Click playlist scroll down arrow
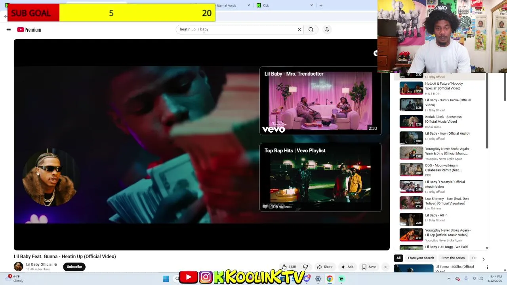507x285 pixels. click(x=487, y=248)
